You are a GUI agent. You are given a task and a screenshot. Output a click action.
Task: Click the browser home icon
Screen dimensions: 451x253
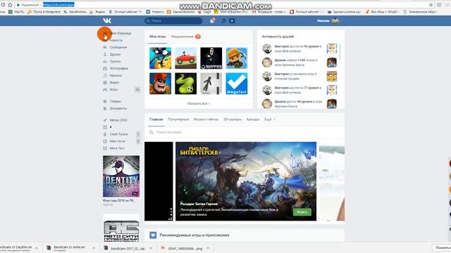10,5
